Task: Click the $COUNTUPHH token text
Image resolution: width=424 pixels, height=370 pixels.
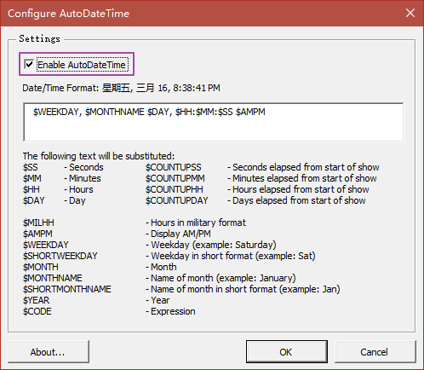Action: pos(175,189)
